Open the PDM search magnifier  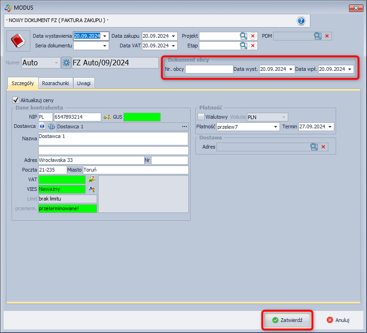click(x=317, y=36)
